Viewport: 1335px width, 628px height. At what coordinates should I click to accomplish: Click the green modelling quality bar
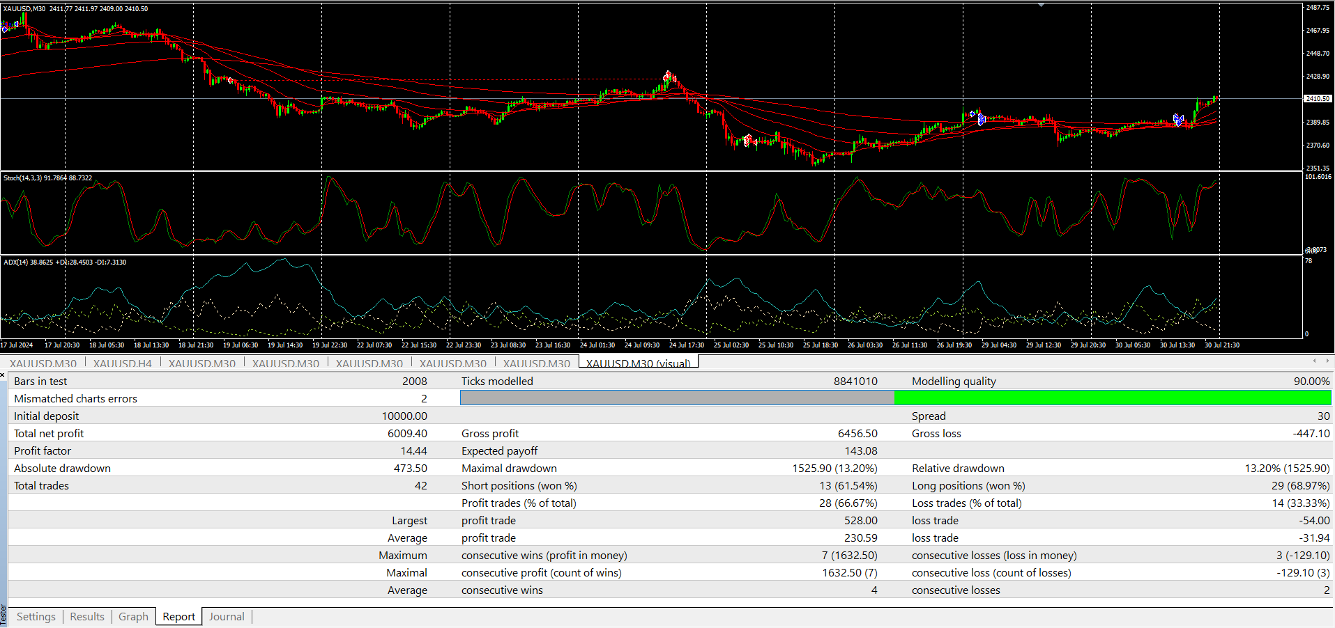(1112, 398)
